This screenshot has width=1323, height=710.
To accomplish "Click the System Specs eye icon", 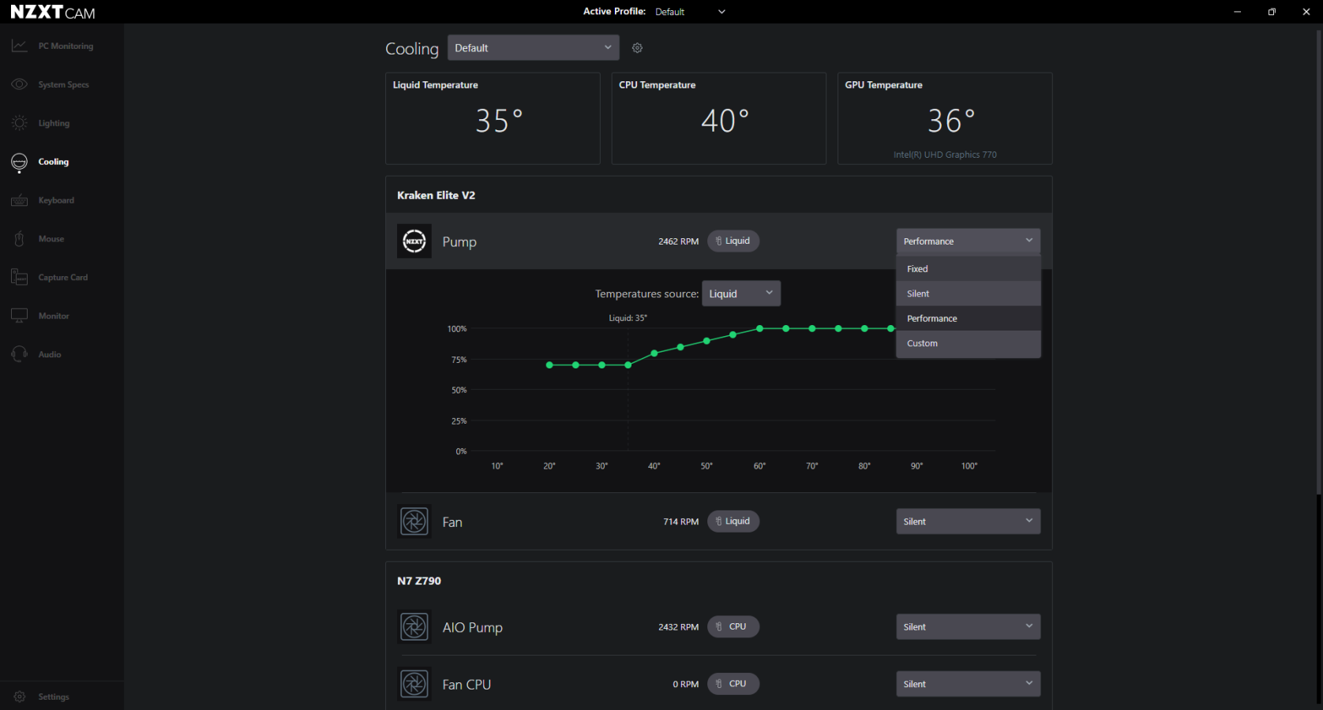I will point(20,84).
